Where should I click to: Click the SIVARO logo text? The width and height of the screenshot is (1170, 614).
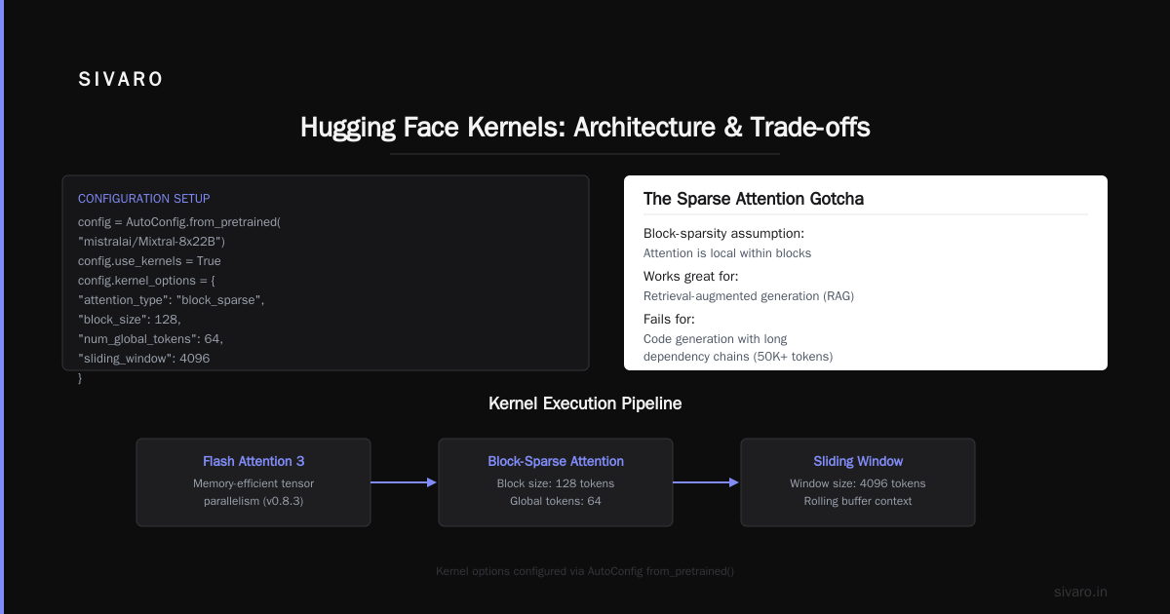coord(121,80)
